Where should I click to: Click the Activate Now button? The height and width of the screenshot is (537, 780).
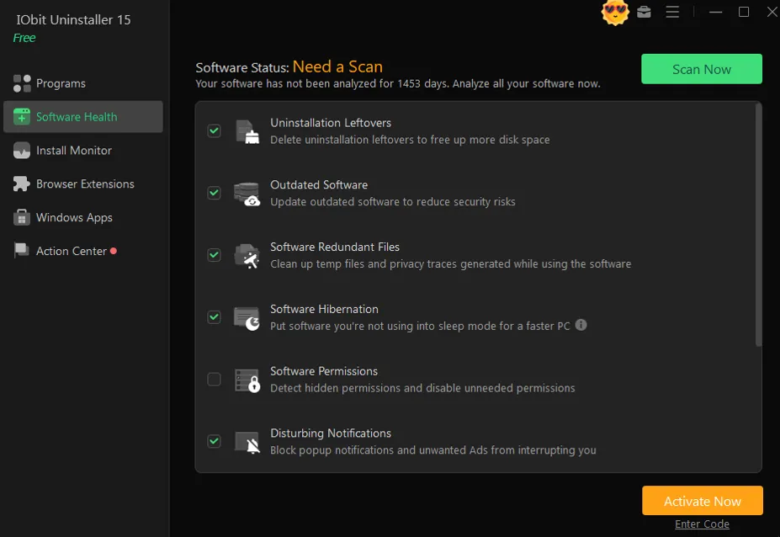[703, 501]
